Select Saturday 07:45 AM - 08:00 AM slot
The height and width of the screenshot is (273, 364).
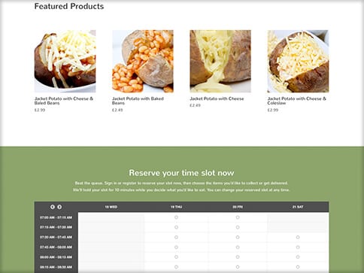tap(298, 247)
